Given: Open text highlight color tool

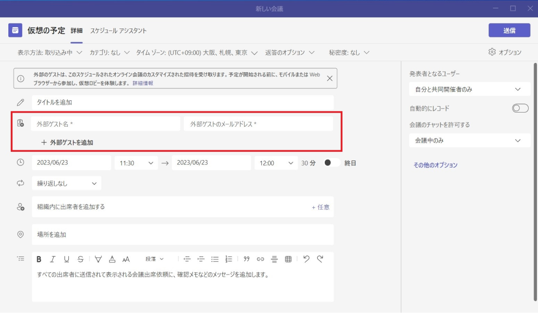Looking at the screenshot, I should pos(98,259).
